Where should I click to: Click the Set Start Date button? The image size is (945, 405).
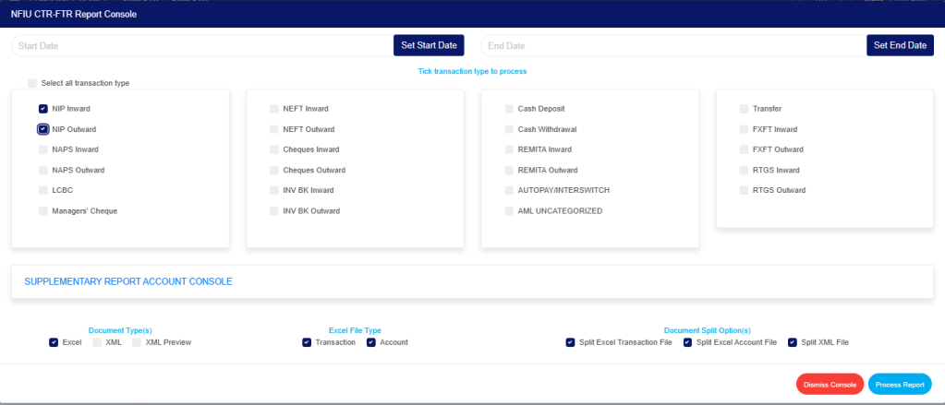(x=429, y=45)
